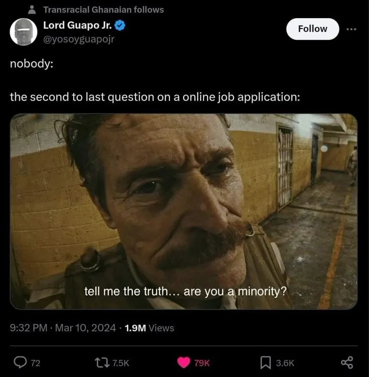Toggle the pink heart like

point(184,362)
